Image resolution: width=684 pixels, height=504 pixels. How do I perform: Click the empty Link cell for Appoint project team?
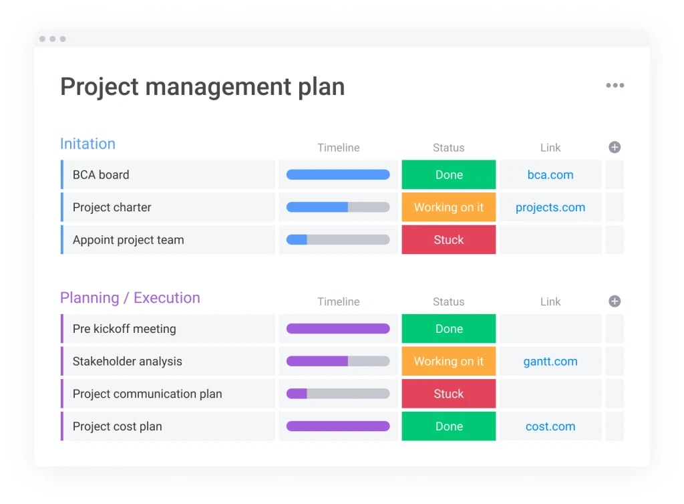pyautogui.click(x=550, y=240)
